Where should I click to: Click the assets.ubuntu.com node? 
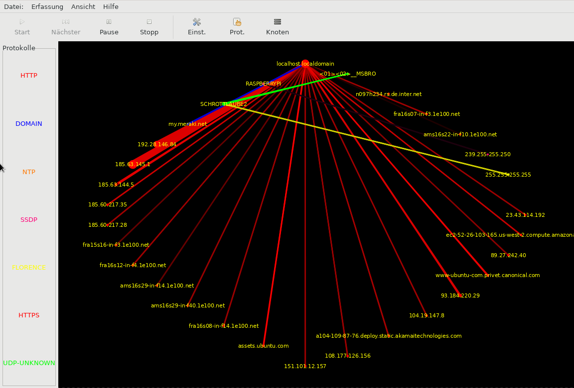[263, 346]
